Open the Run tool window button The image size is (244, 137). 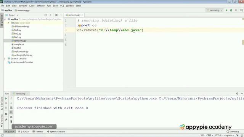point(10,132)
